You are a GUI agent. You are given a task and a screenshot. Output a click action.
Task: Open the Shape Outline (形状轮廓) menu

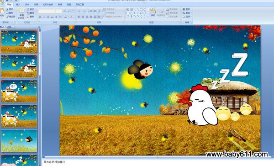pos(172,13)
